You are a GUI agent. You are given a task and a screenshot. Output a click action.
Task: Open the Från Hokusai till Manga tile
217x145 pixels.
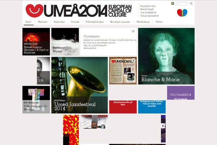(x=36, y=100)
